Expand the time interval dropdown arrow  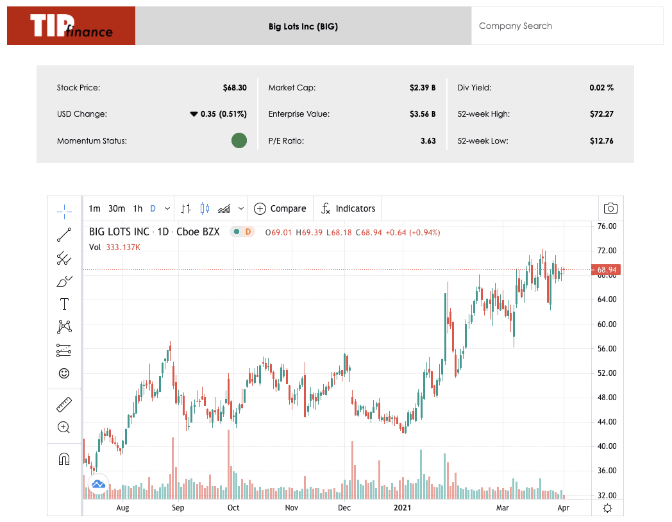click(x=167, y=208)
